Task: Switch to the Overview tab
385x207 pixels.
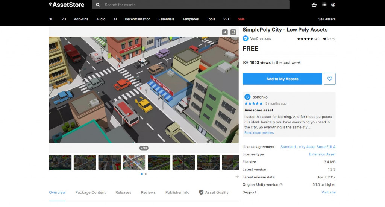Action: [x=57, y=192]
